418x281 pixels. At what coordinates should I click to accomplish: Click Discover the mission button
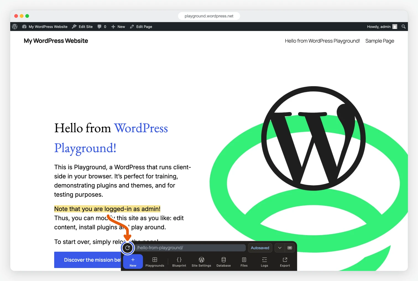pyautogui.click(x=88, y=260)
